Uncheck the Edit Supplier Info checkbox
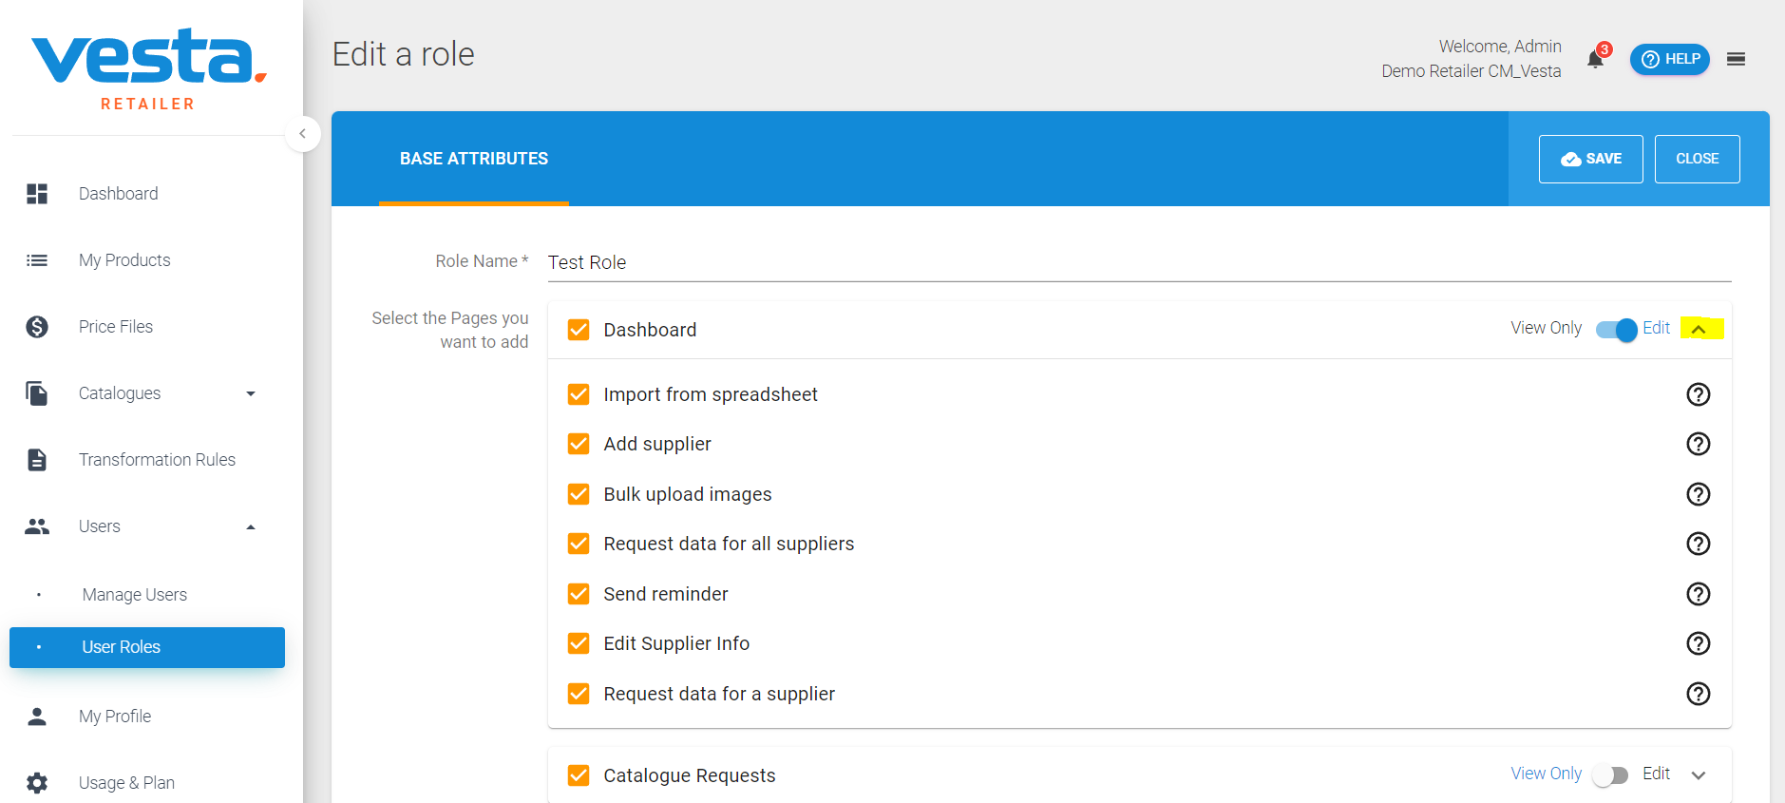This screenshot has height=803, width=1785. pos(579,643)
